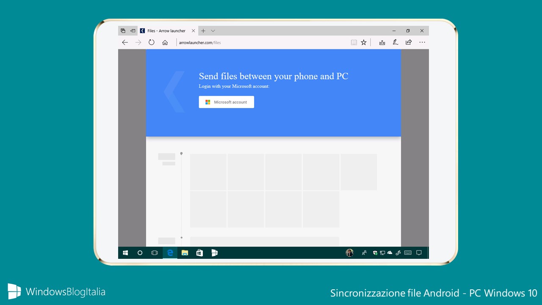Click the browser forward arrow

click(x=138, y=42)
